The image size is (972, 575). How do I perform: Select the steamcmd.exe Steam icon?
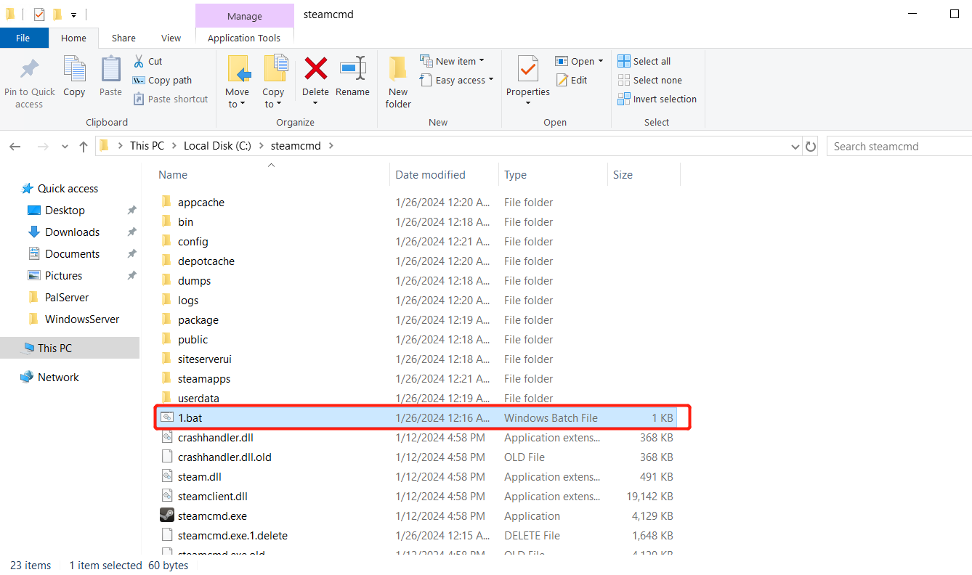click(167, 515)
